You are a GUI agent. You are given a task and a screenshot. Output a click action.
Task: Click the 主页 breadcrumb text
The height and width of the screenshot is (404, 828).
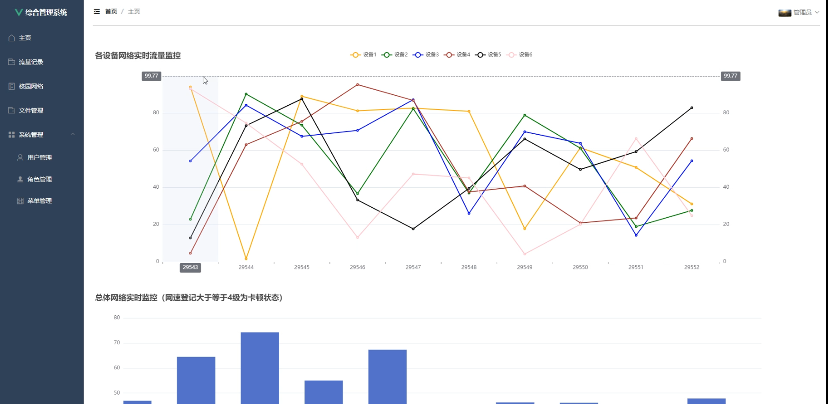pyautogui.click(x=134, y=11)
